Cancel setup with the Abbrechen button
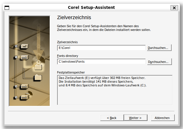 tap(163, 118)
